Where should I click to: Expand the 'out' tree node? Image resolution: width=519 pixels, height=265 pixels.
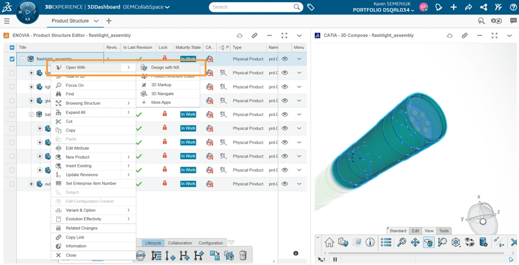(31, 184)
